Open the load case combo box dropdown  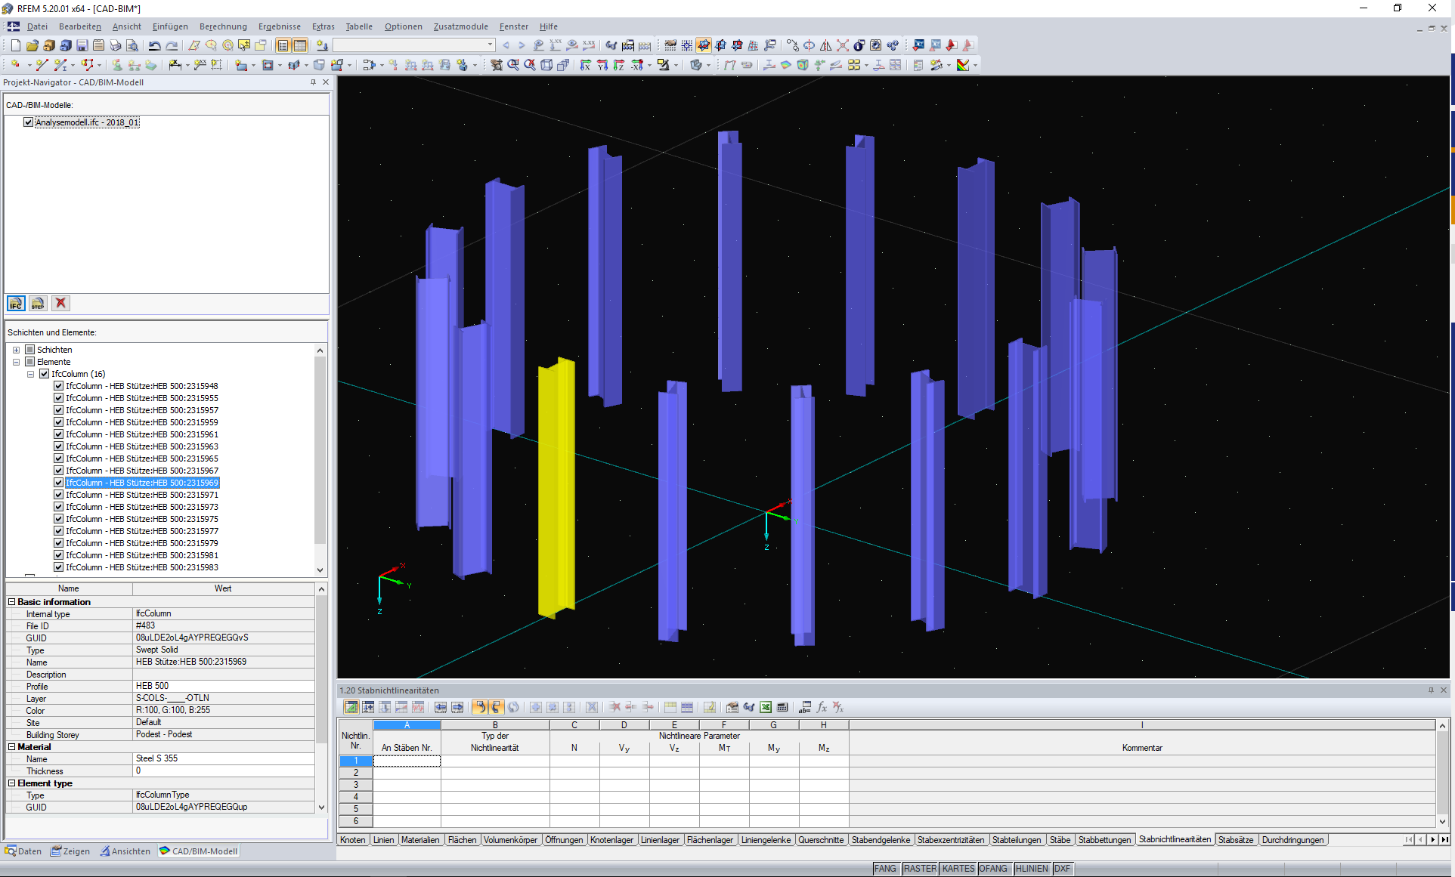[x=490, y=45]
